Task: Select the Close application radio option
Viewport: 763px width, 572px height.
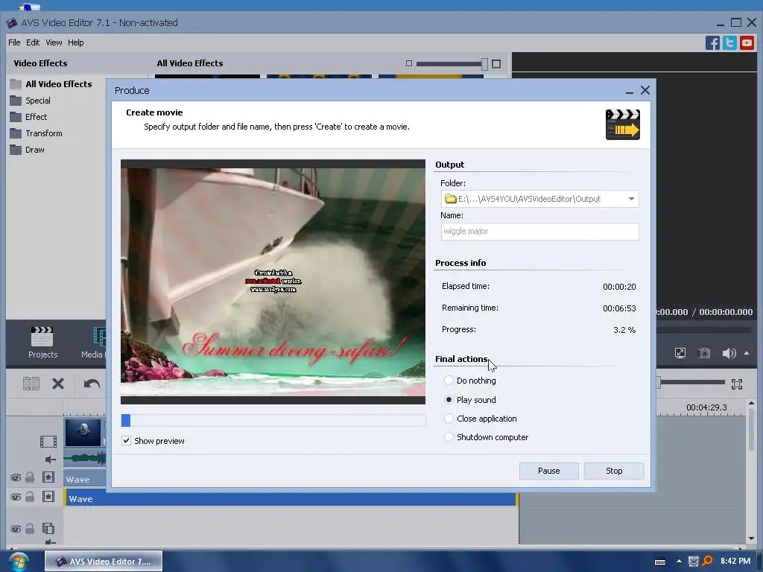Action: click(449, 419)
